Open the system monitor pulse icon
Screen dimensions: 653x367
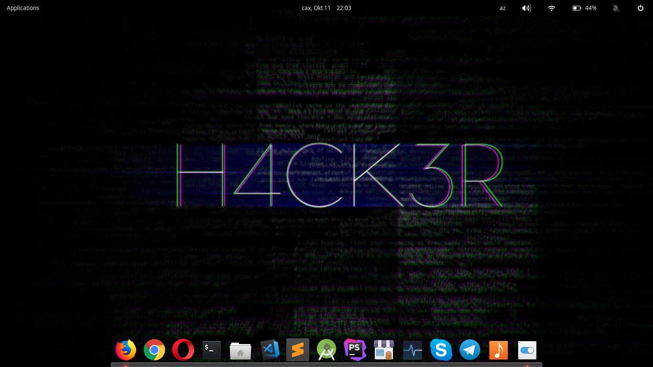(x=412, y=350)
